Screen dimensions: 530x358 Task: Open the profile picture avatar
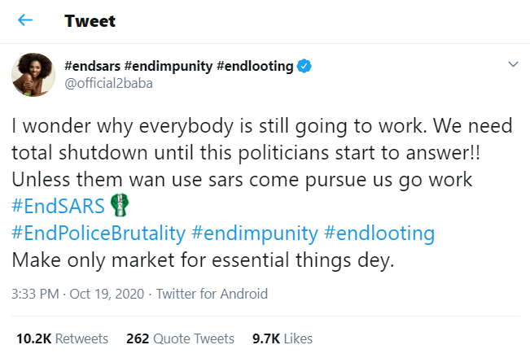(32, 76)
